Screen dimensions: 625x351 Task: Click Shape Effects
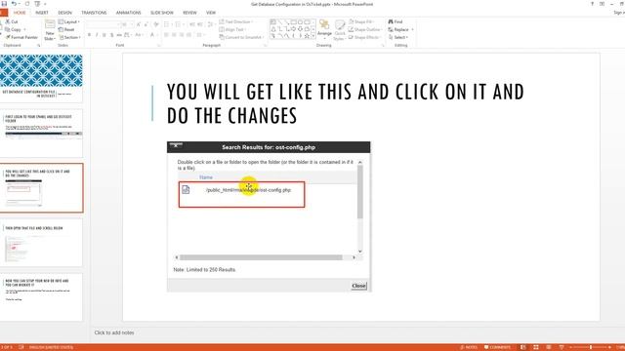pos(364,37)
